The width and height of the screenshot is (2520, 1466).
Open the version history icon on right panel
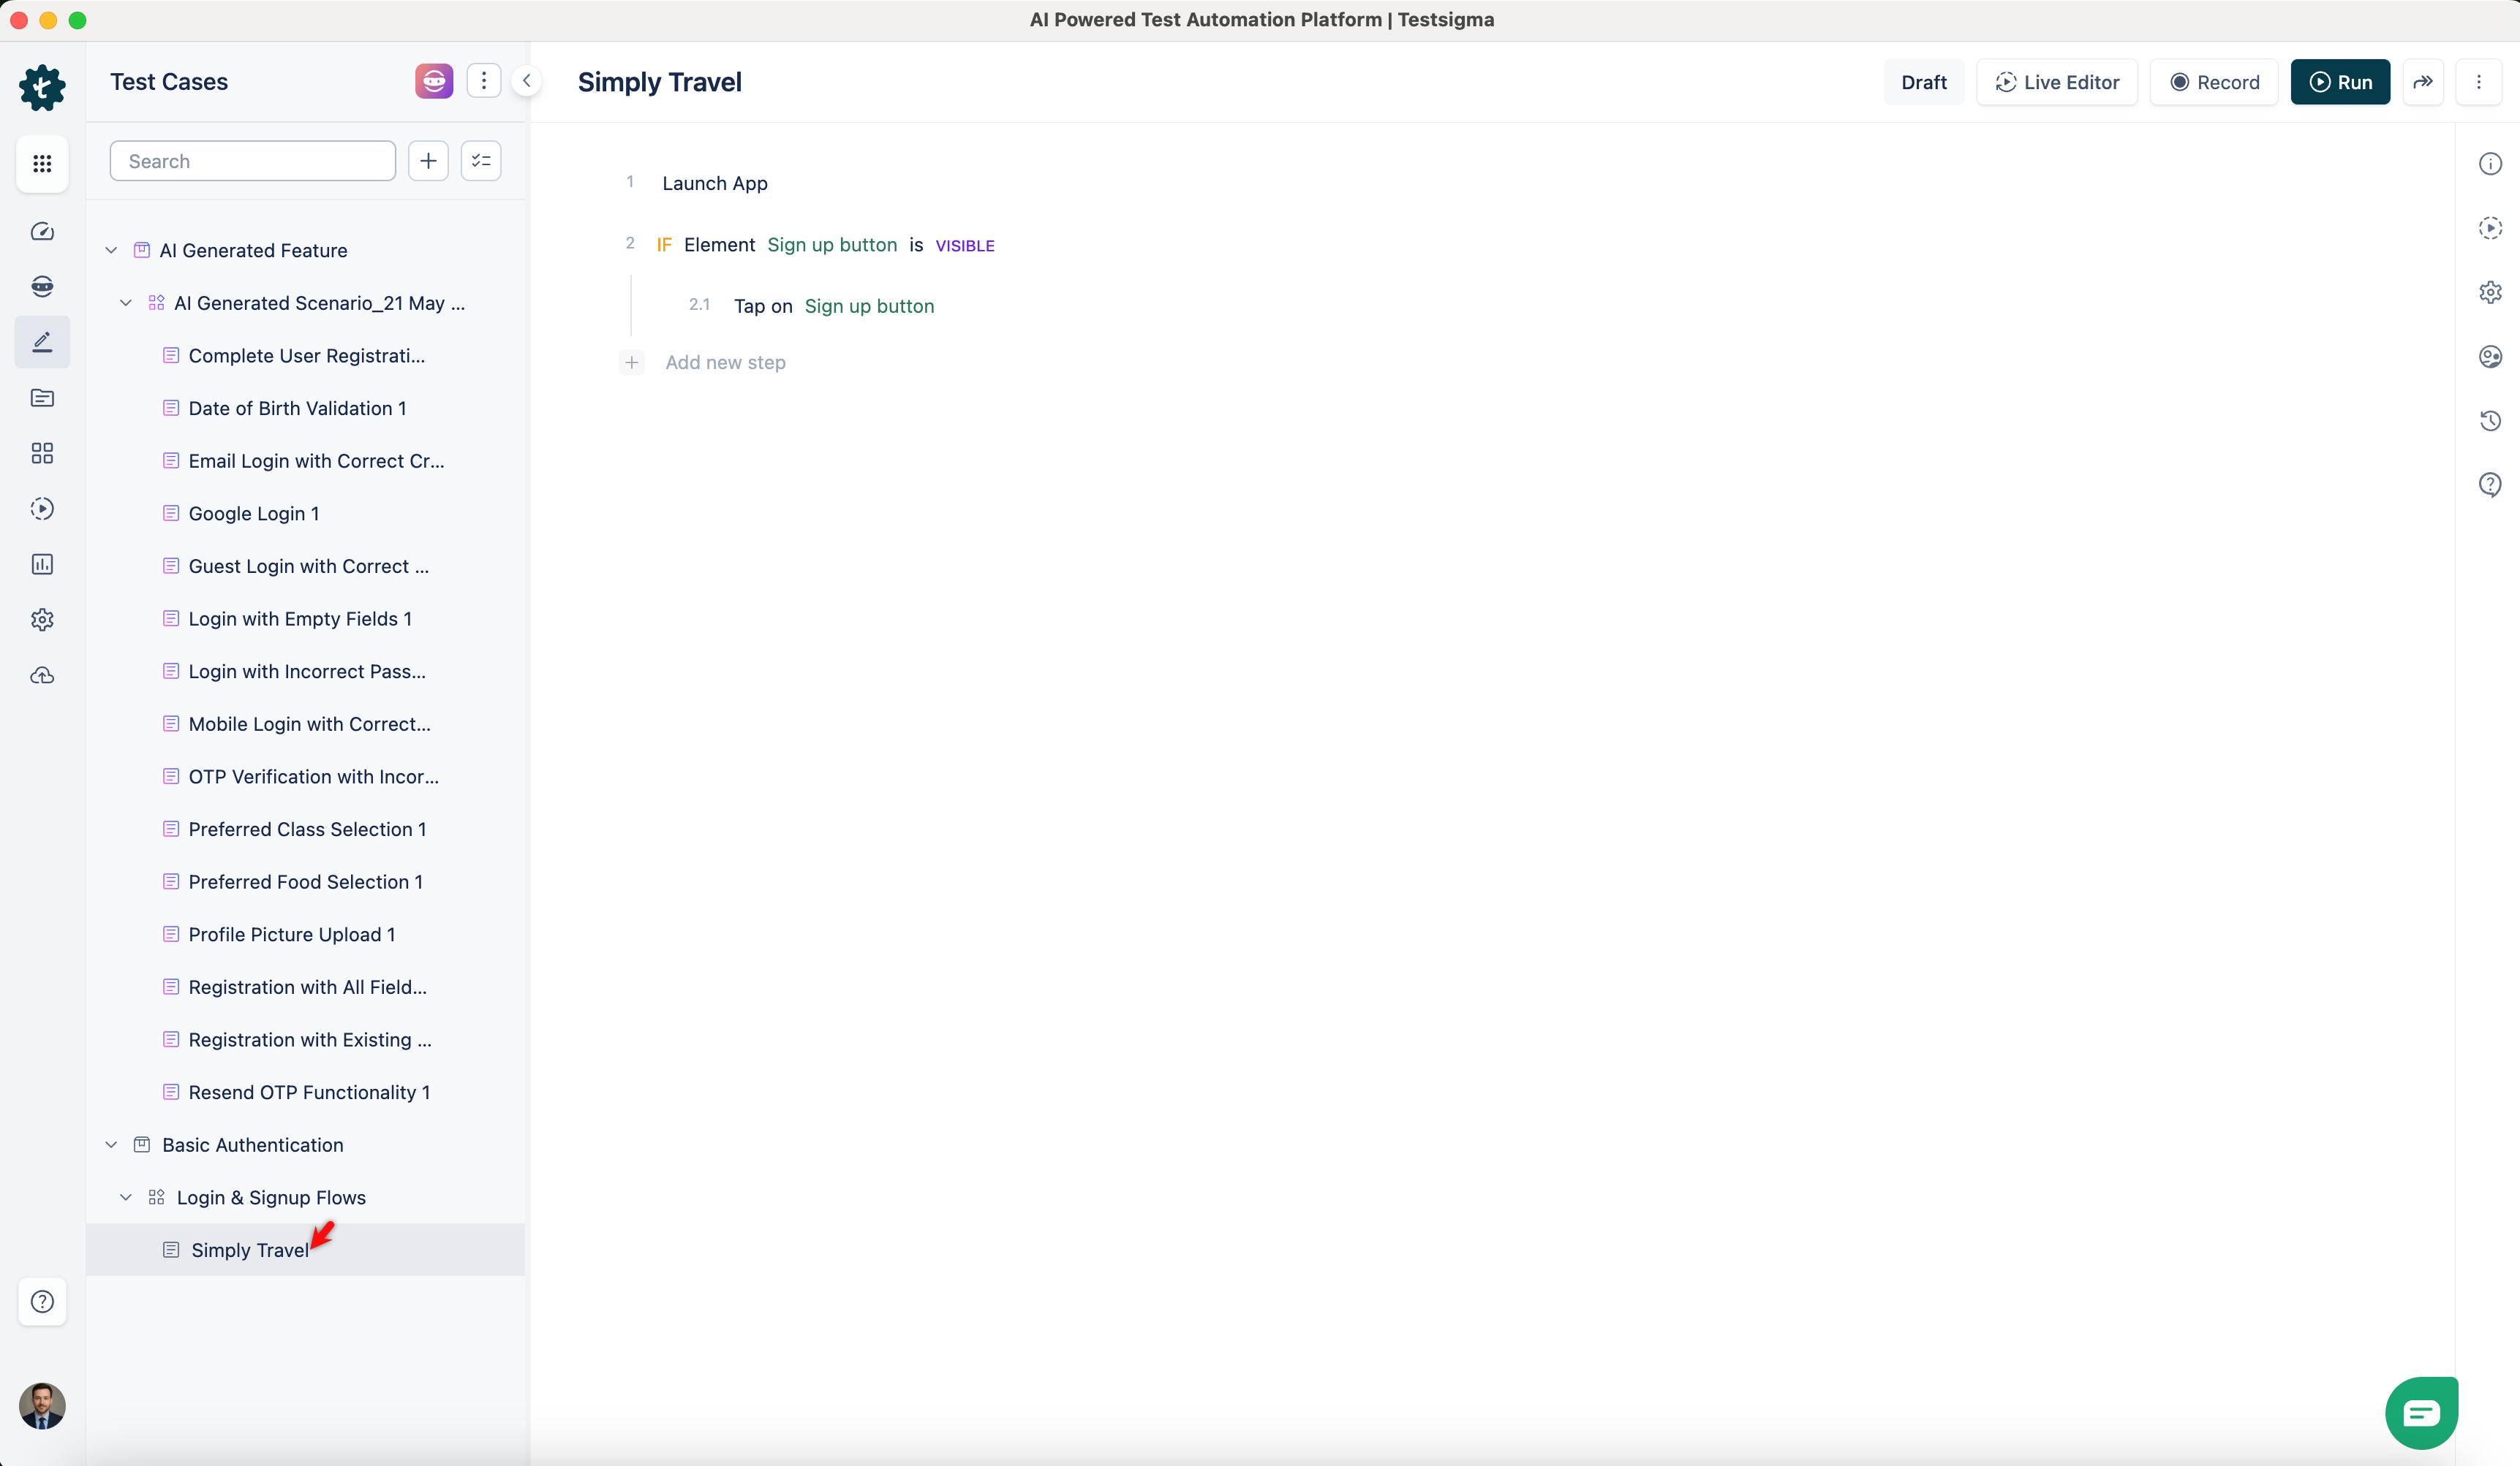pyautogui.click(x=2490, y=421)
